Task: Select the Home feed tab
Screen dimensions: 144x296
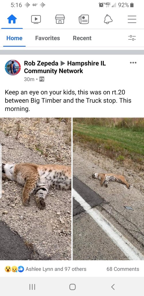Action: pos(14,38)
